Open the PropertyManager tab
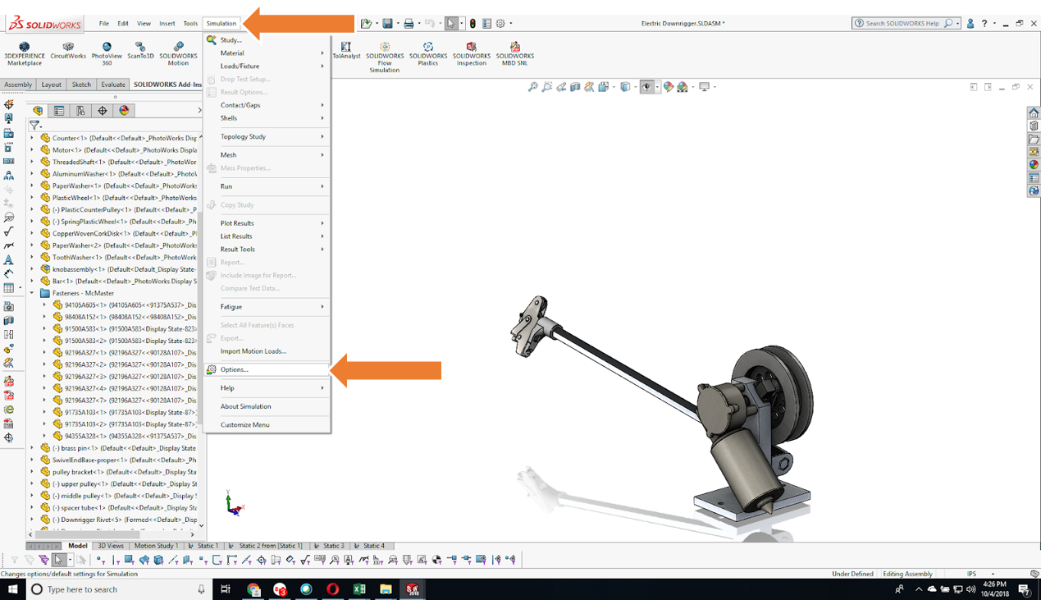The width and height of the screenshot is (1041, 600). tap(59, 110)
